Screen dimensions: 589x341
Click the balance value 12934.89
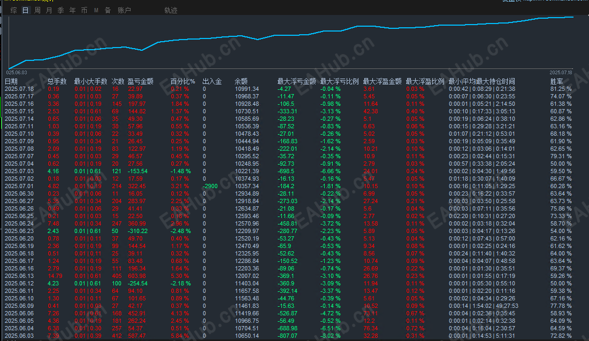coord(247,193)
